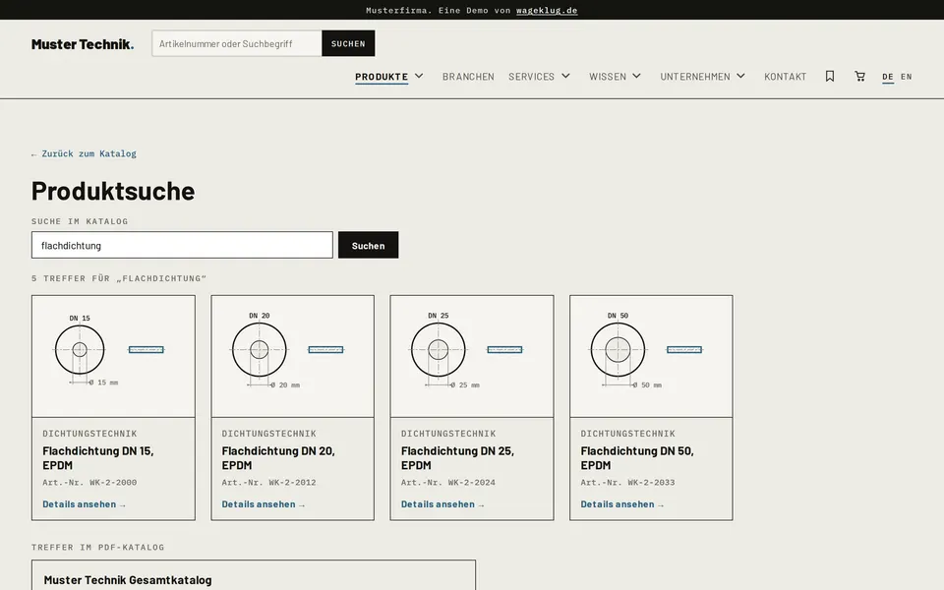The height and width of the screenshot is (590, 944).
Task: Select article number WK-2-2000
Action: pos(113,482)
